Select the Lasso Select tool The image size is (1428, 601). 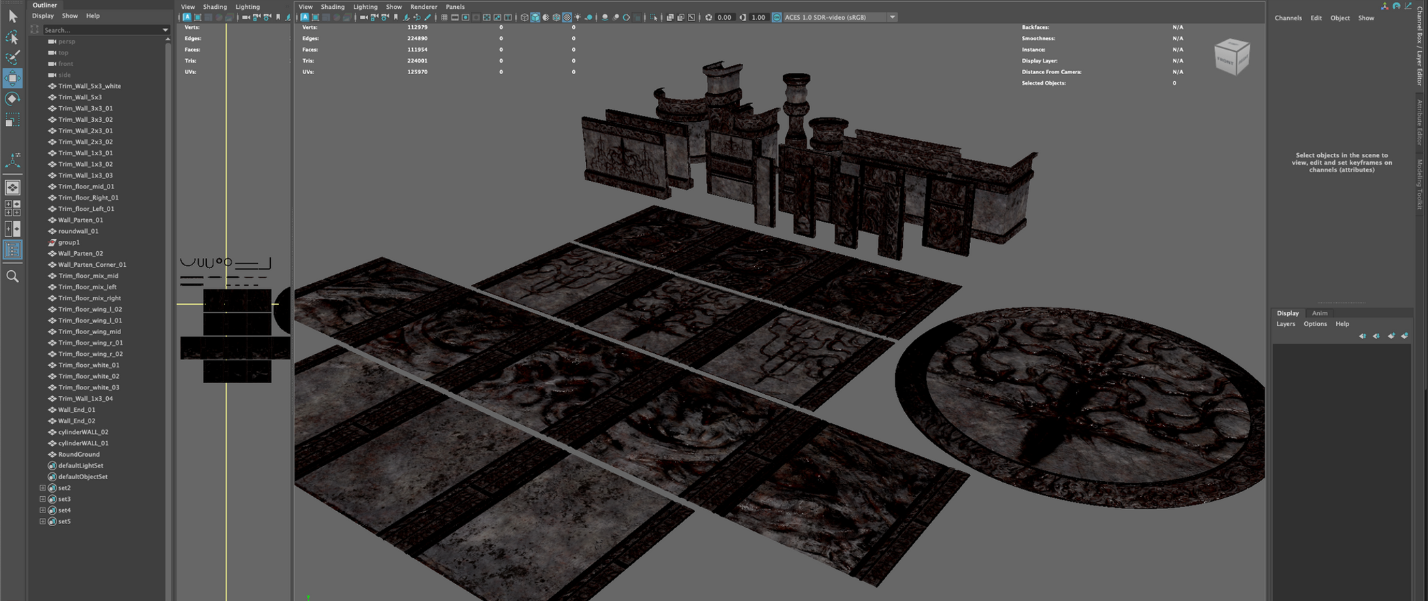(12, 37)
